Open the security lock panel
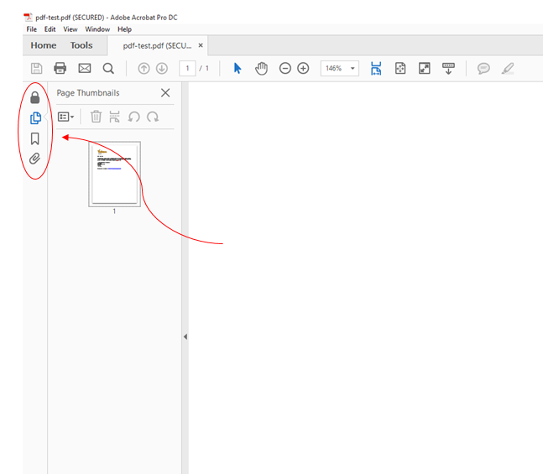Image resolution: width=543 pixels, height=474 pixels. click(35, 97)
